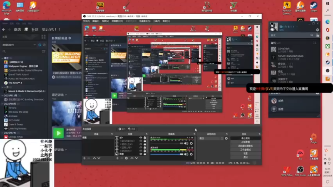Toggle lock on 《盗贼之海》 source
The height and width of the screenshot is (187, 333).
145,148
